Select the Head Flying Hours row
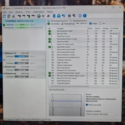The image size is (125, 125). click(83, 81)
